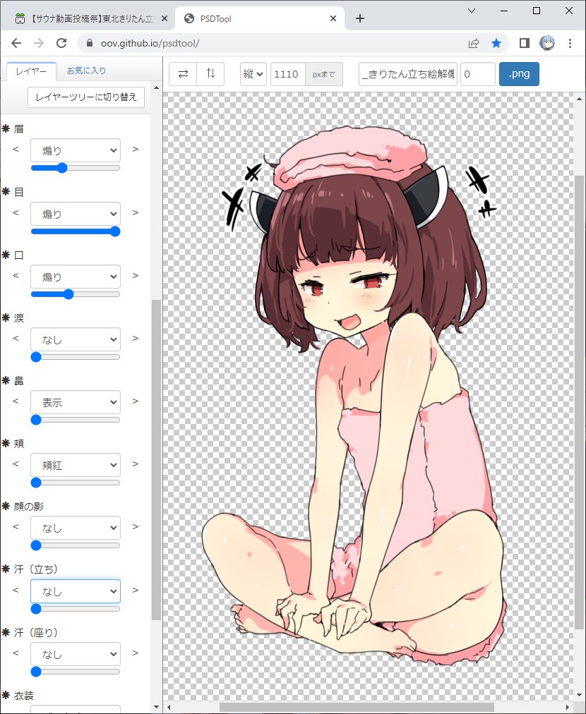586x714 pixels.
Task: Adjust the 口 slider
Action: click(76, 294)
